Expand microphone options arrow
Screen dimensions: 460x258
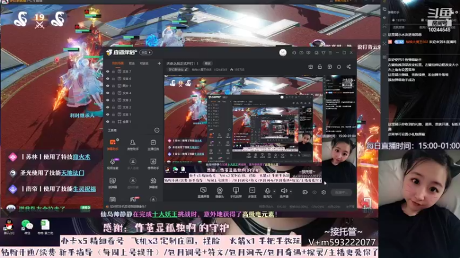coord(274,191)
